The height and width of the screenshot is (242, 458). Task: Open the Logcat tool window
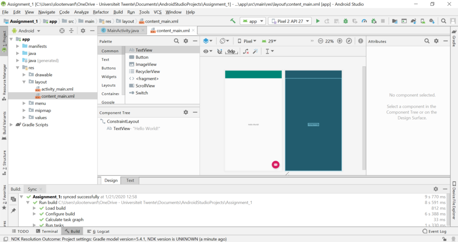coord(98,231)
